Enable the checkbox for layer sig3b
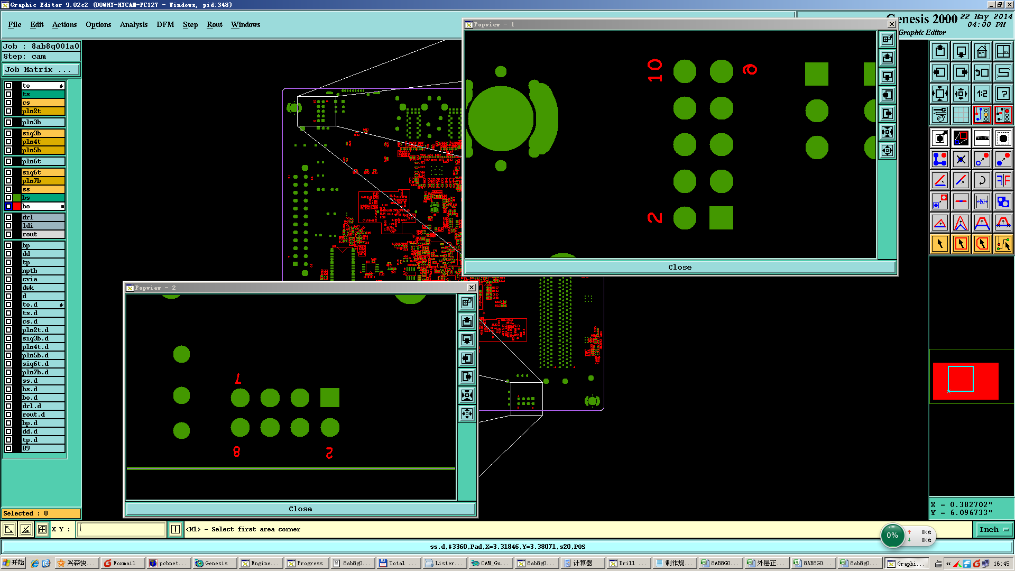This screenshot has width=1015, height=571. (x=8, y=133)
